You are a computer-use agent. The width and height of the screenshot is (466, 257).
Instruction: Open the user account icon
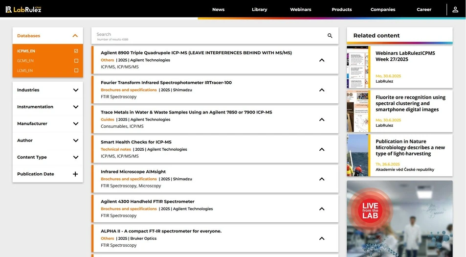pyautogui.click(x=455, y=9)
